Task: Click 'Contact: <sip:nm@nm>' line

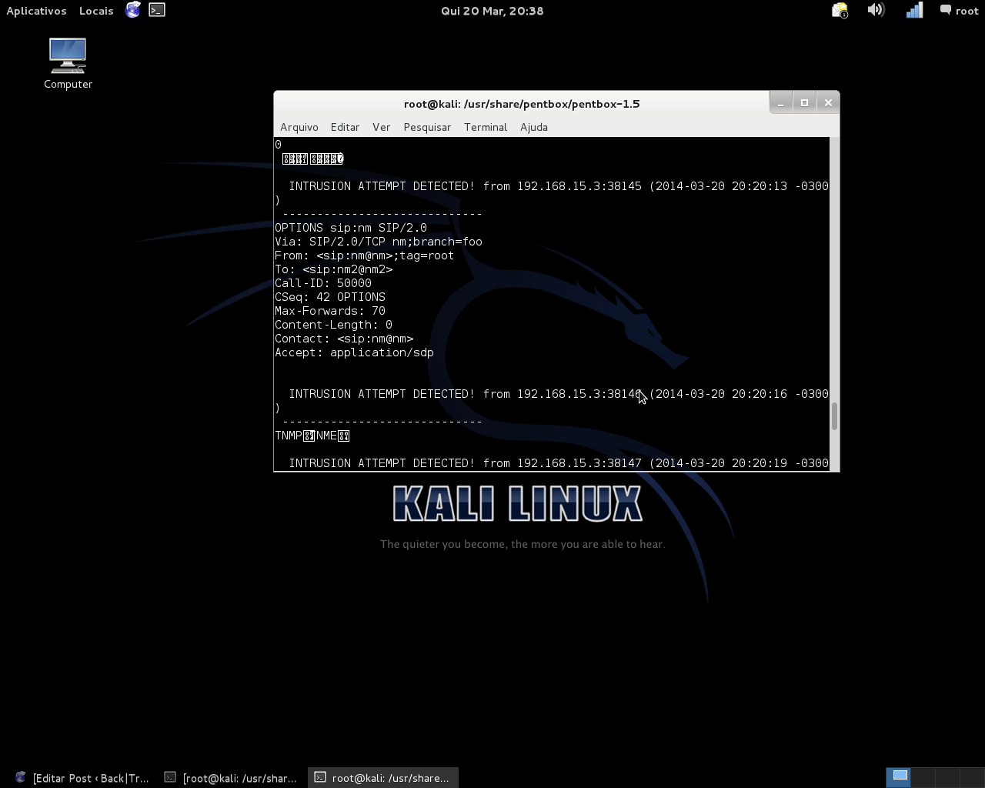Action: 344,339
